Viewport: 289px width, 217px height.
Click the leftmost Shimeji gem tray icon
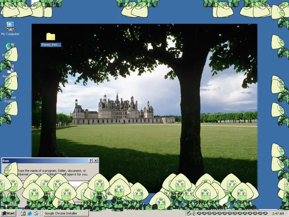199,214
